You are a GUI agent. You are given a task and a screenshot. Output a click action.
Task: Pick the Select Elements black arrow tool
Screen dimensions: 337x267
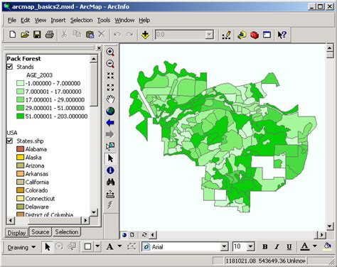(x=110, y=158)
